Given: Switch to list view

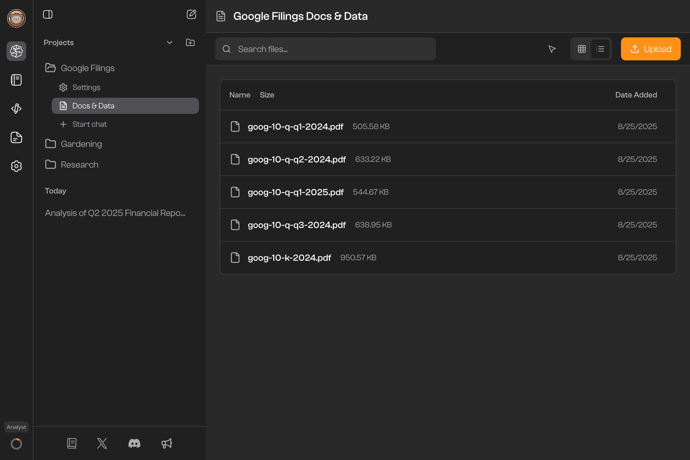Looking at the screenshot, I should coord(600,49).
